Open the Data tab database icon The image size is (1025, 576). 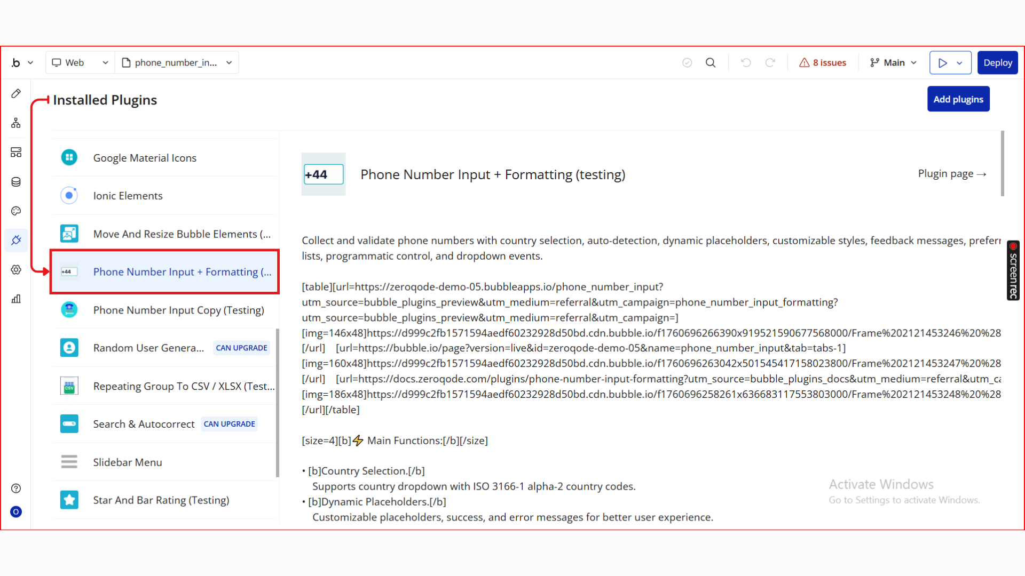[16, 182]
